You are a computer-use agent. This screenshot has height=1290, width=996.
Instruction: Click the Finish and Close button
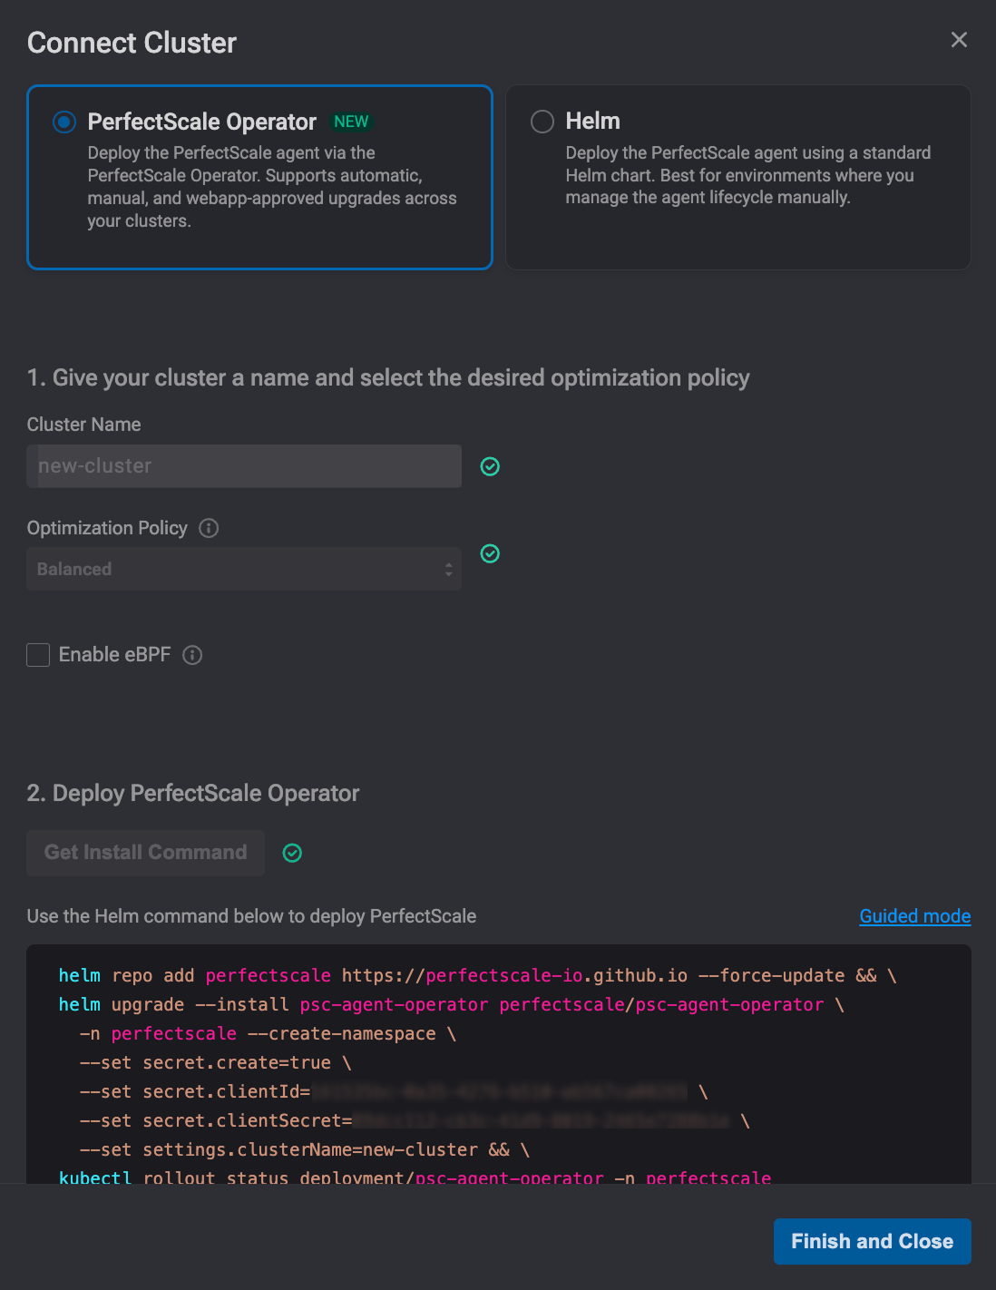coord(873,1241)
